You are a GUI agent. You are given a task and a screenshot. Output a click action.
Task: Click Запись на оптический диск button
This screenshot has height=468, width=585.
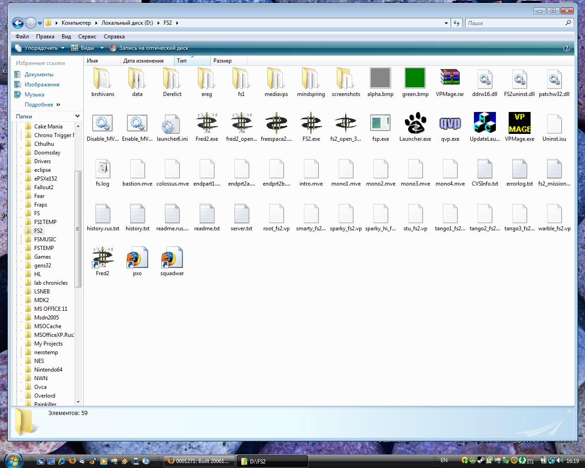coord(149,48)
